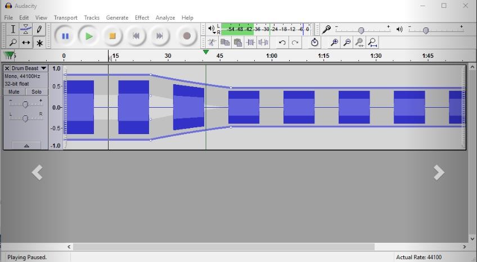The height and width of the screenshot is (262, 477).
Task: Click the Stop button
Action: (112, 36)
